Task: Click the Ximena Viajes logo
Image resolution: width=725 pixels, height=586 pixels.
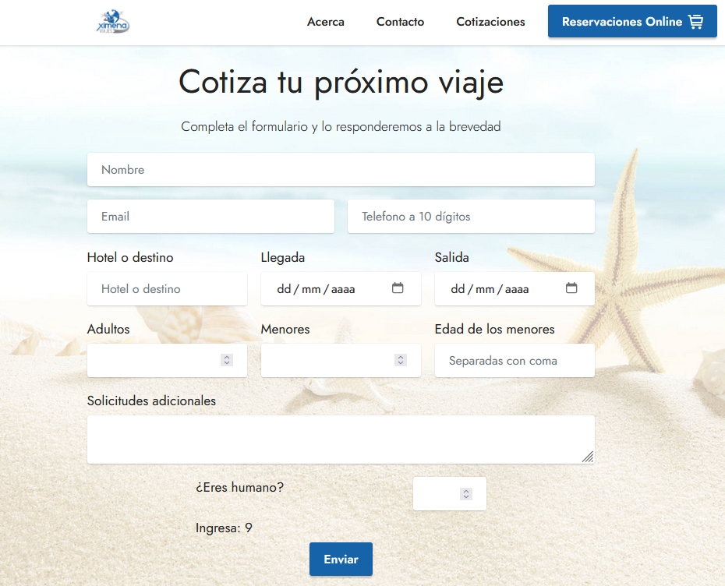Action: tap(112, 22)
